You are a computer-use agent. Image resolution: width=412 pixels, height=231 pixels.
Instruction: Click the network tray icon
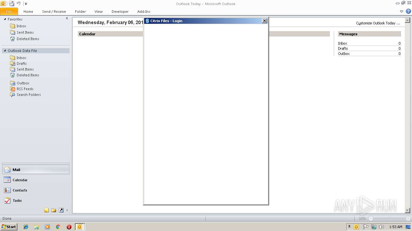click(374, 227)
